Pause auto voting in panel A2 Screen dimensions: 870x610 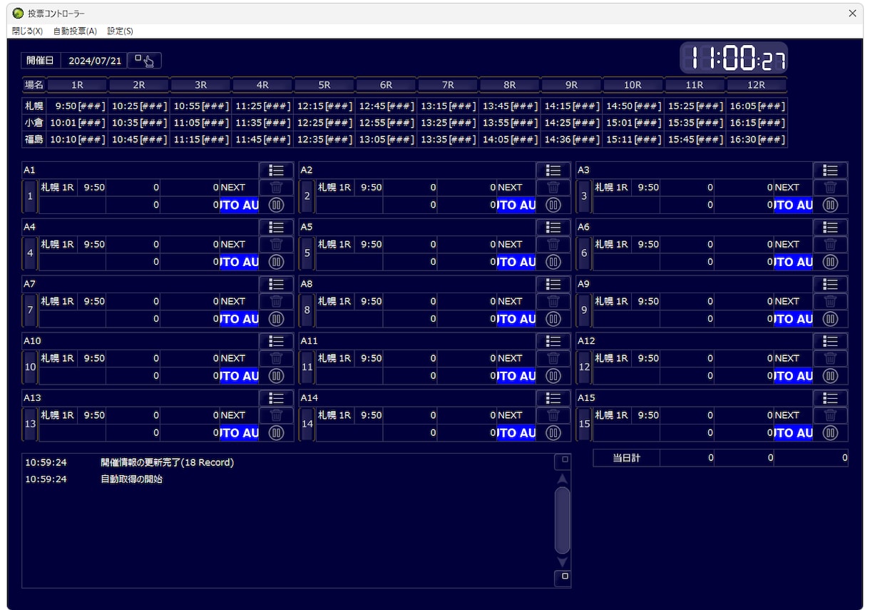coord(553,205)
